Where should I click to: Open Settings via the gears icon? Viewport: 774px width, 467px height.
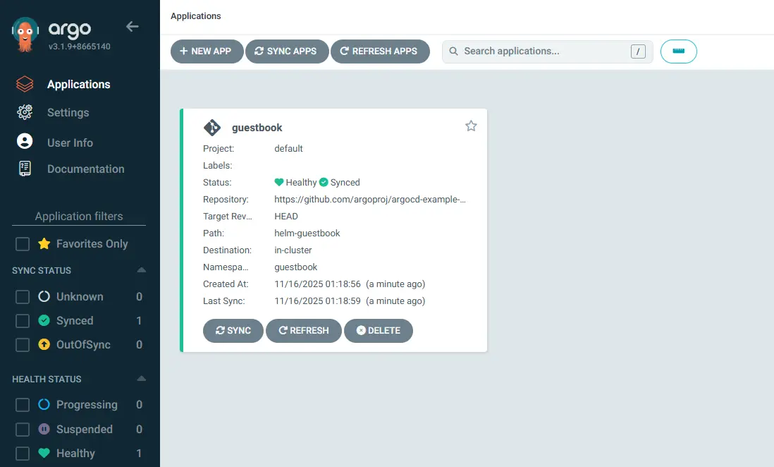pos(25,113)
